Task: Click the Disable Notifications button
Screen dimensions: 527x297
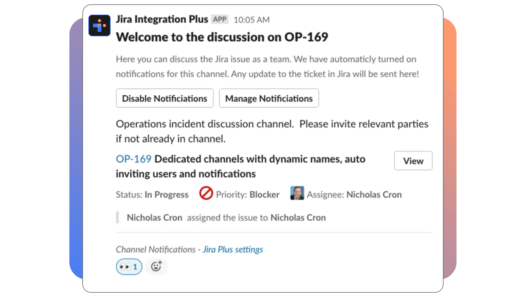Action: 165,98
